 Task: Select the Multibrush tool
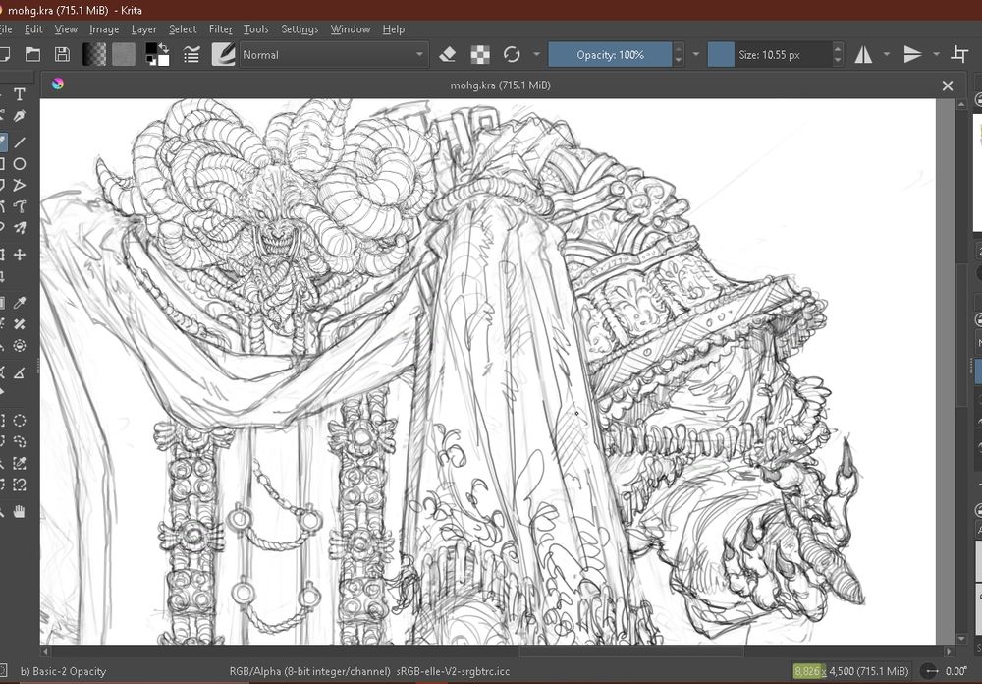pos(20,228)
